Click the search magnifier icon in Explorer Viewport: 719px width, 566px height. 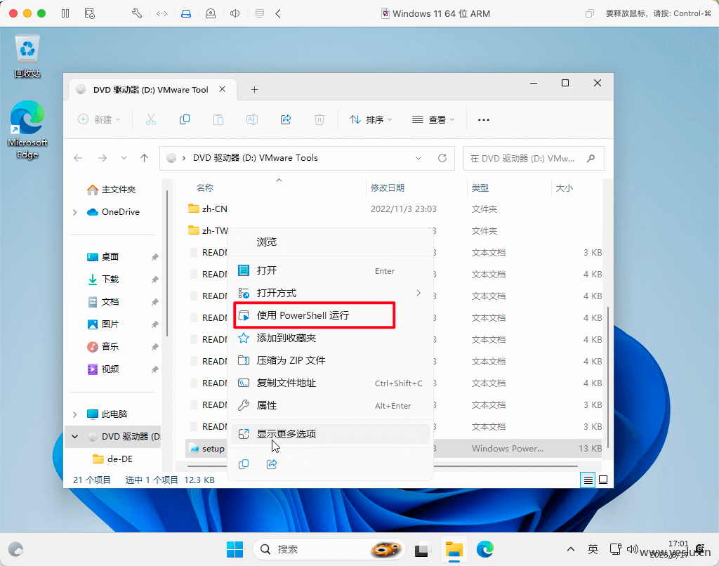(591, 158)
